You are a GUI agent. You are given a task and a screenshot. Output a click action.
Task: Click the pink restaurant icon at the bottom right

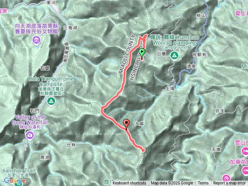226,178
